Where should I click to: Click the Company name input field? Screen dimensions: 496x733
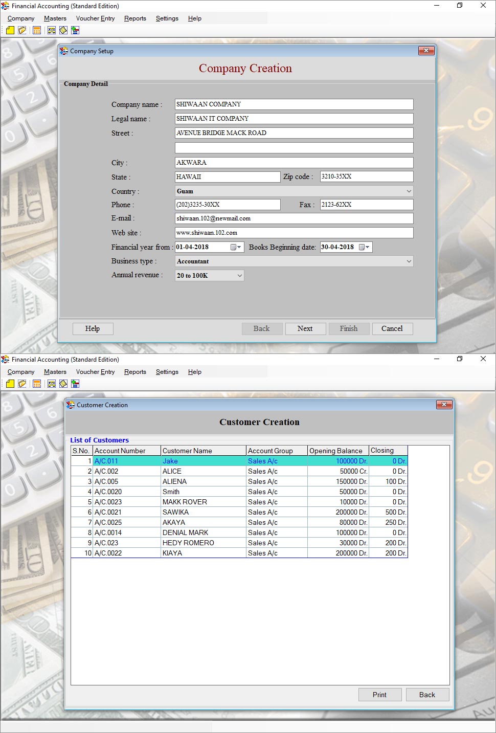[x=294, y=104]
